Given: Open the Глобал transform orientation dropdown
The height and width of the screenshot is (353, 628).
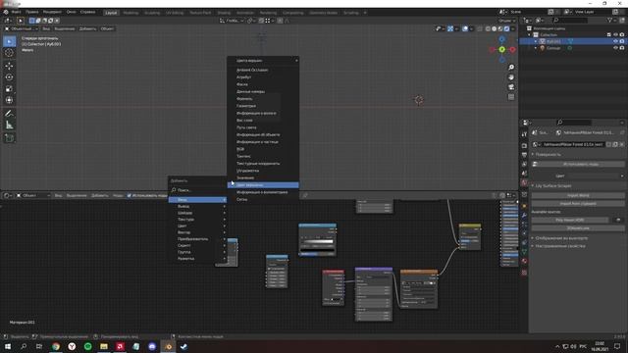Looking at the screenshot, I should [x=232, y=21].
